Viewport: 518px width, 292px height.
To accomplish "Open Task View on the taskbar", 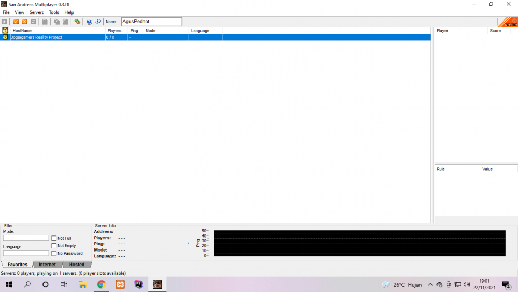I will pos(63,284).
